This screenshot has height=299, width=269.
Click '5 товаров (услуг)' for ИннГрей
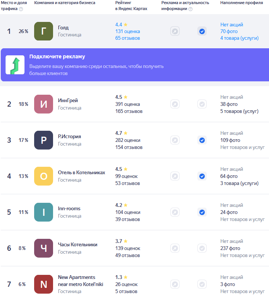(x=239, y=111)
